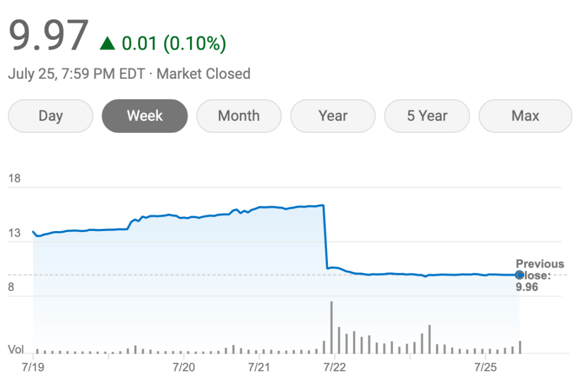This screenshot has width=584, height=377.
Task: Click the 18 price axis label
Action: pos(14,179)
